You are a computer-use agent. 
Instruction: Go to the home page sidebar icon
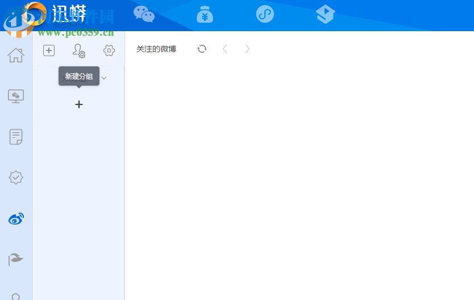16,55
